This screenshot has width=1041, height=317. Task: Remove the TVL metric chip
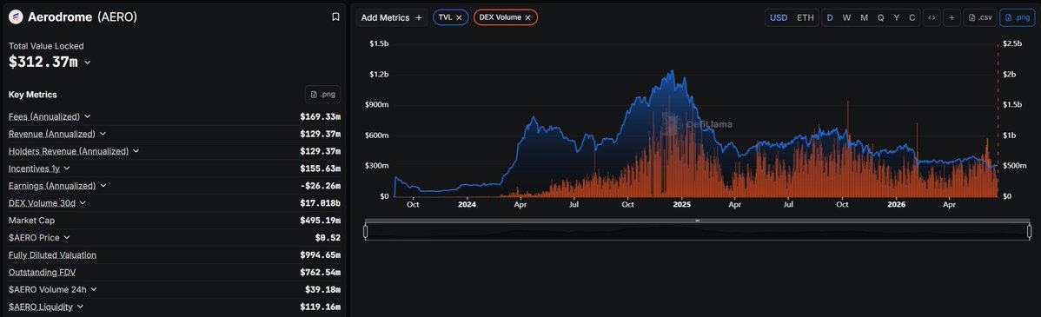[459, 18]
